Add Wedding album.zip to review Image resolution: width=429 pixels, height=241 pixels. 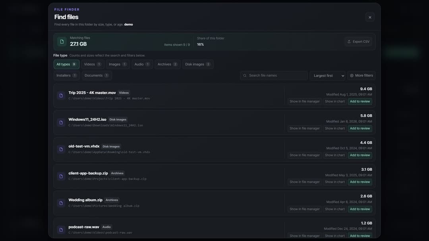(x=360, y=209)
